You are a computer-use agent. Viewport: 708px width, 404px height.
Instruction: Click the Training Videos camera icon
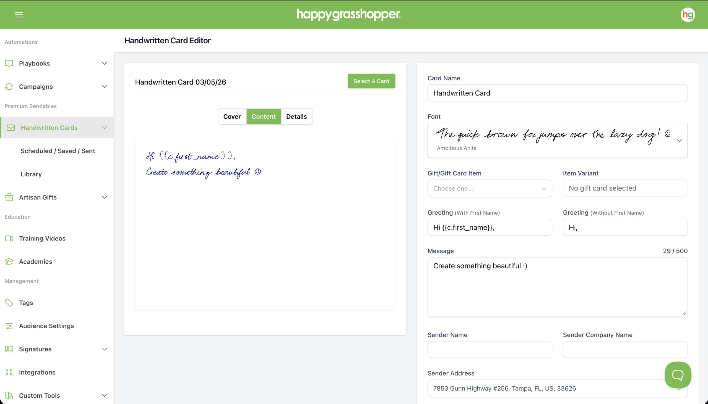(x=9, y=238)
